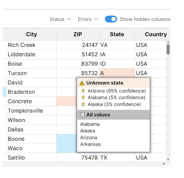The width and height of the screenshot is (184, 178).
Task: Select the Dallas city cell
Action: (x=31, y=129)
